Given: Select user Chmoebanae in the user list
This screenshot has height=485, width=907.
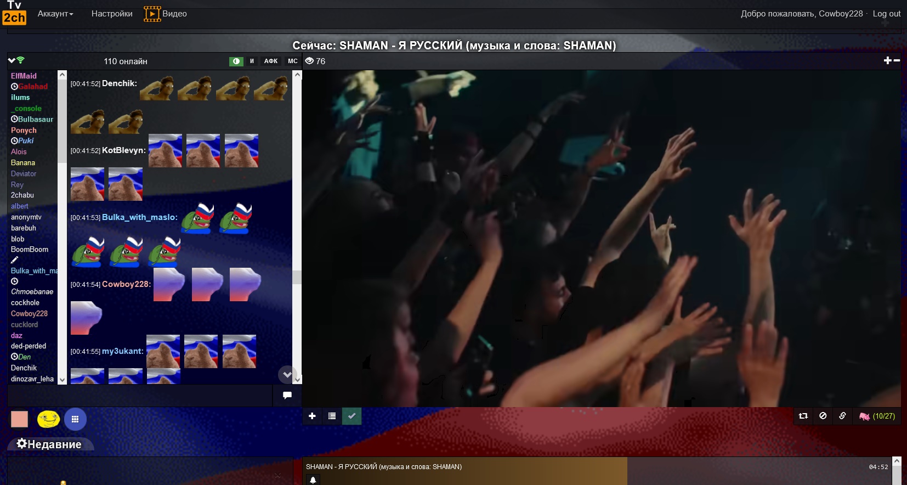Looking at the screenshot, I should [x=32, y=291].
